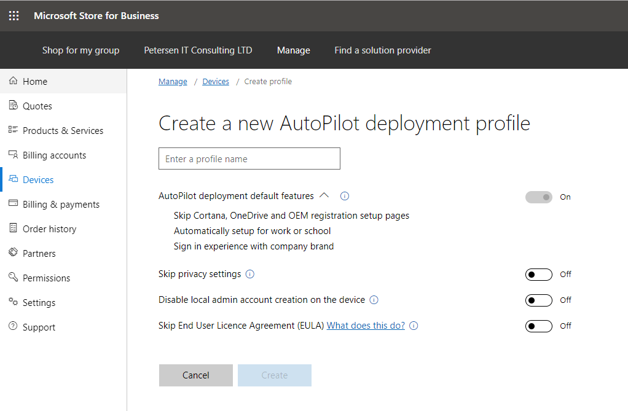Viewport: 628px width, 411px height.
Task: Show info for AutoPilot default features
Action: pos(345,197)
